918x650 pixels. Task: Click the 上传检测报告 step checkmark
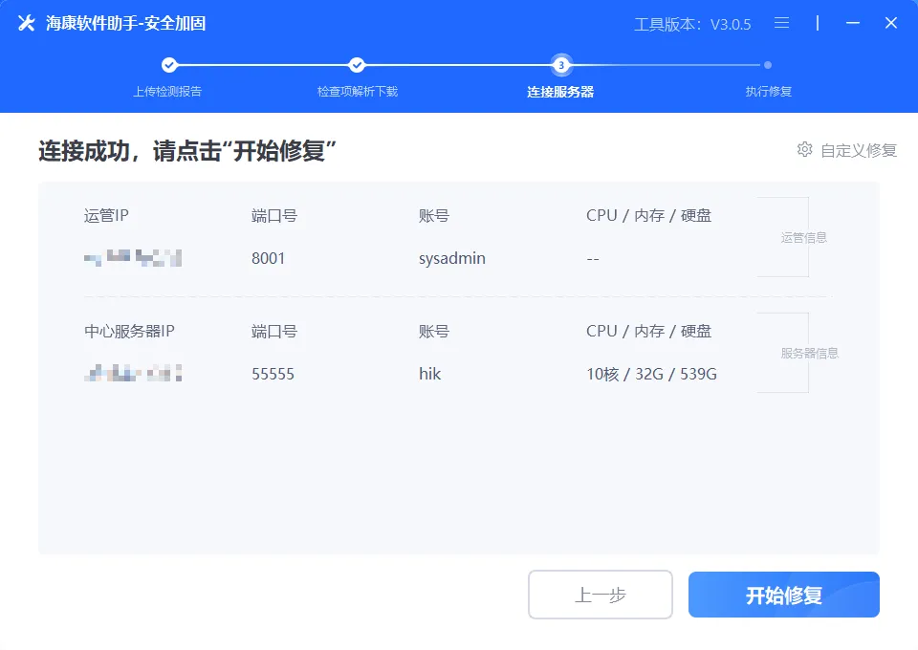tap(169, 65)
